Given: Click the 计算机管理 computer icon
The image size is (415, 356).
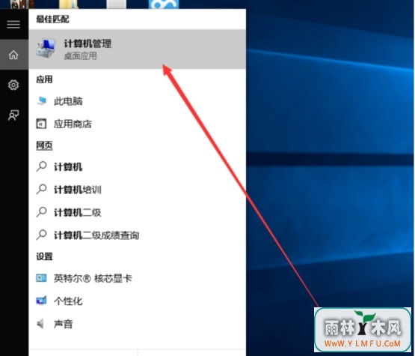Looking at the screenshot, I should (x=46, y=48).
